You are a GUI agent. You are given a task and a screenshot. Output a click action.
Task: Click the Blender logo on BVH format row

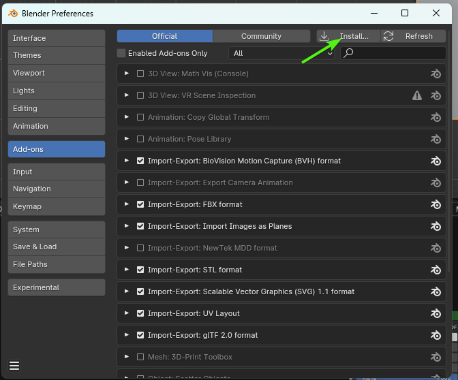tap(436, 161)
